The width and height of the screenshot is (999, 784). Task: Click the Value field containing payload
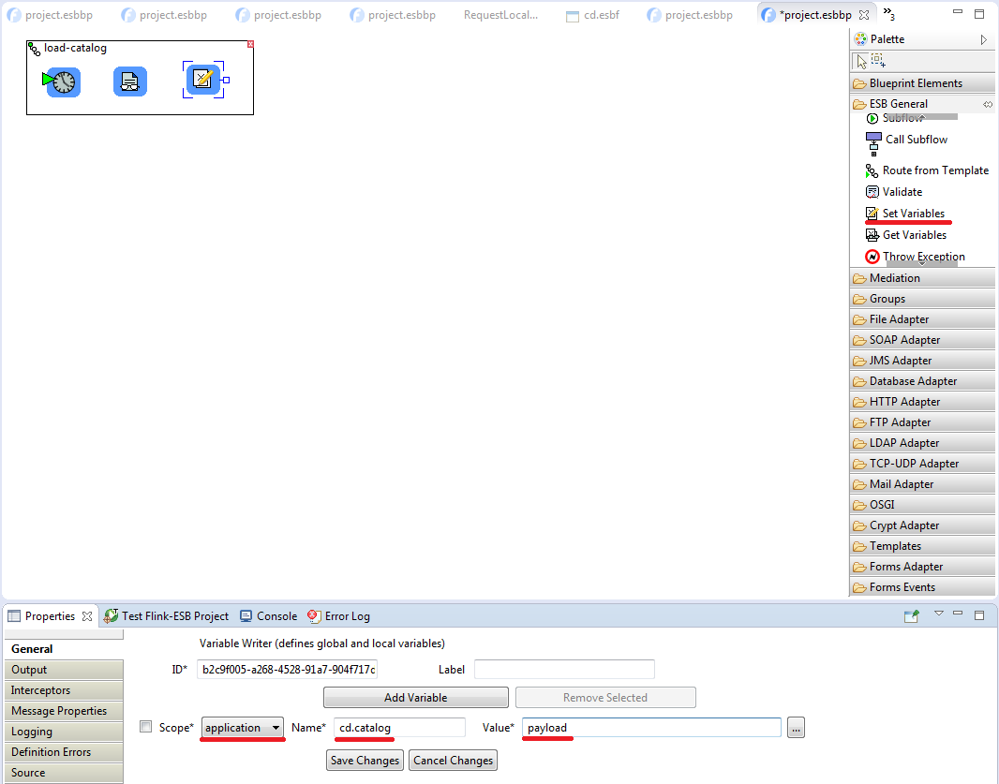(651, 728)
